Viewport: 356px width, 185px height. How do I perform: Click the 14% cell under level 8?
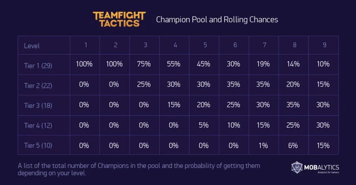point(293,64)
